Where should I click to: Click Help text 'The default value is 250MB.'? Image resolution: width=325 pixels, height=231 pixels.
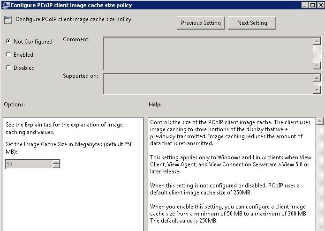click(184, 221)
